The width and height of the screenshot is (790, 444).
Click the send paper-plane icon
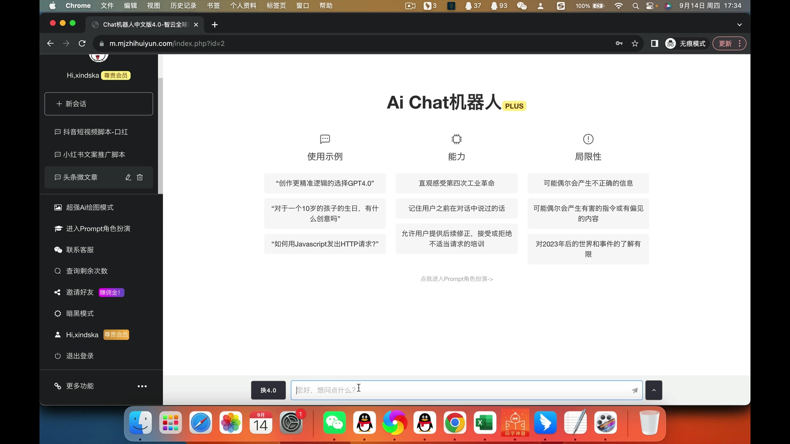coord(634,390)
